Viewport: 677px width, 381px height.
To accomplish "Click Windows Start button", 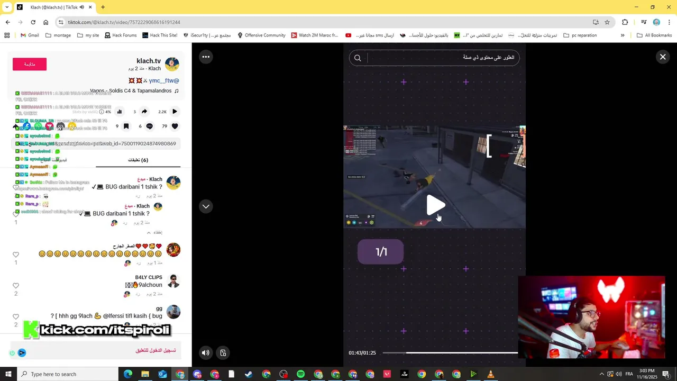I will coord(8,374).
